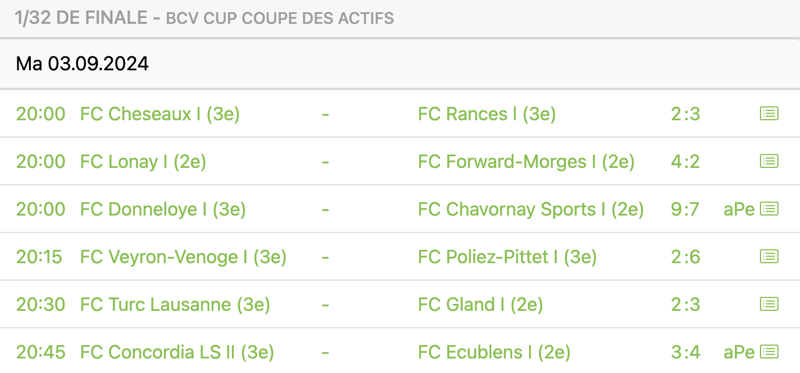The image size is (800, 373).
Task: Open FC Chavornay Sports I (2e) link
Action: click(x=531, y=210)
